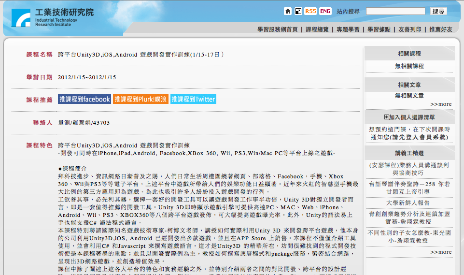Open 青創創業趨勢分析及連鎖加盟實務 link
Viewport: 464px width, 275px height.
[409, 218]
